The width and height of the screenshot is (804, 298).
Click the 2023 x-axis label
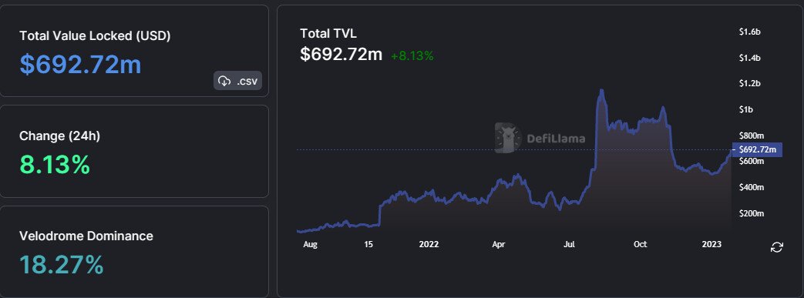tap(711, 244)
